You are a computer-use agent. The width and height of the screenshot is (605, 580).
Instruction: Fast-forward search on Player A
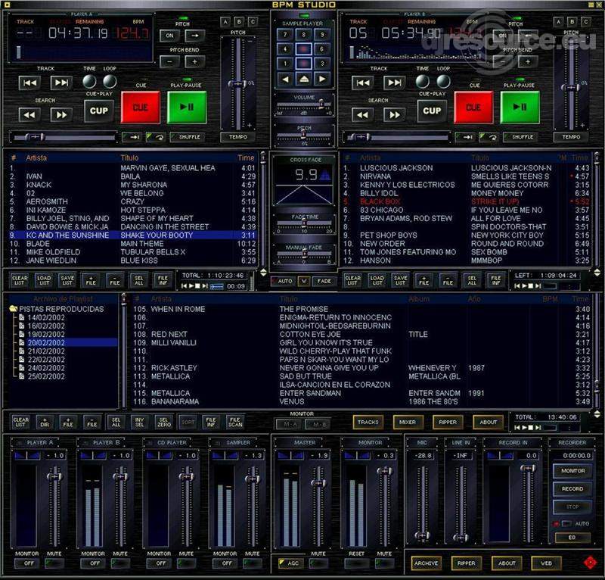click(61, 115)
